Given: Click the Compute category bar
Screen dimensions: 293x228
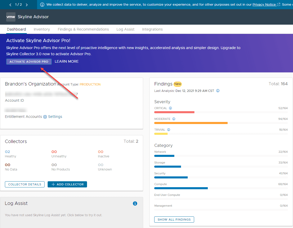Looking at the screenshot, I should coord(181,188).
